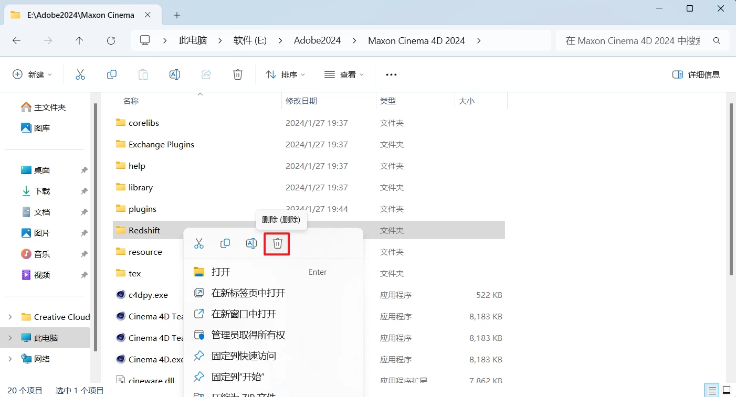Expand 网络 tree node arrow

tap(10, 359)
